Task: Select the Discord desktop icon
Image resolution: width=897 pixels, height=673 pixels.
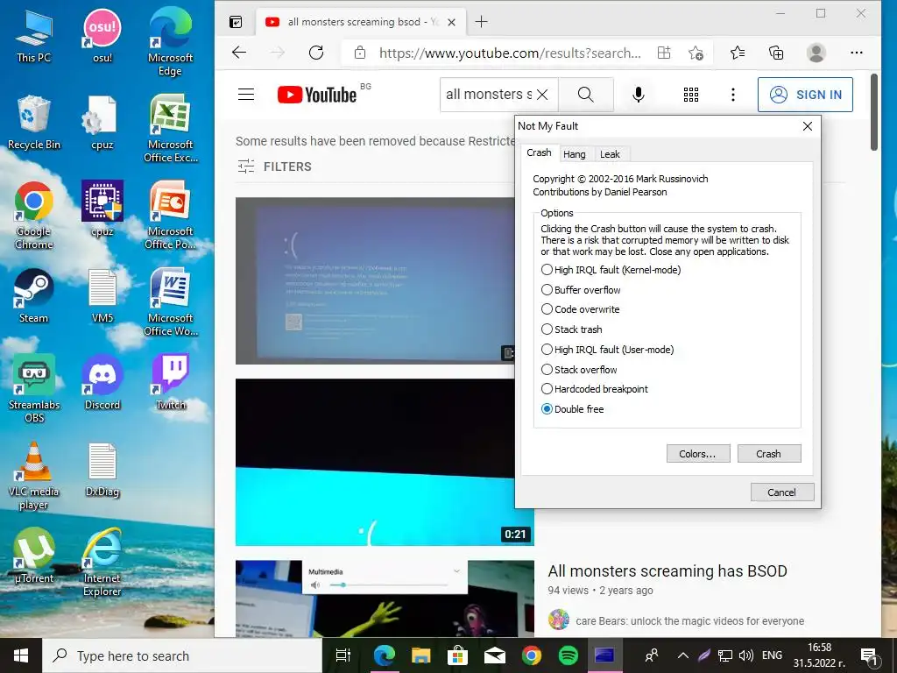Action: [102, 383]
